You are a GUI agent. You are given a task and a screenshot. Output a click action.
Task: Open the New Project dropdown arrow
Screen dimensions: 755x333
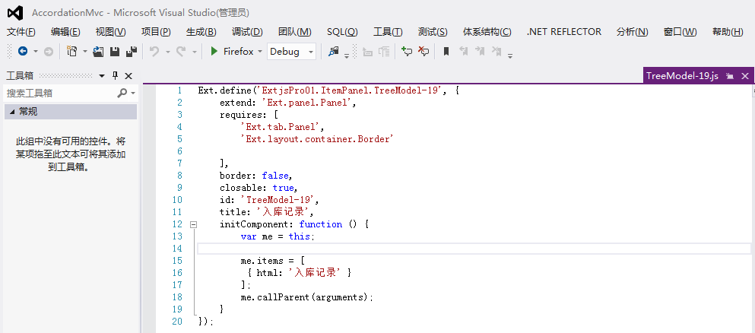pyautogui.click(x=84, y=52)
